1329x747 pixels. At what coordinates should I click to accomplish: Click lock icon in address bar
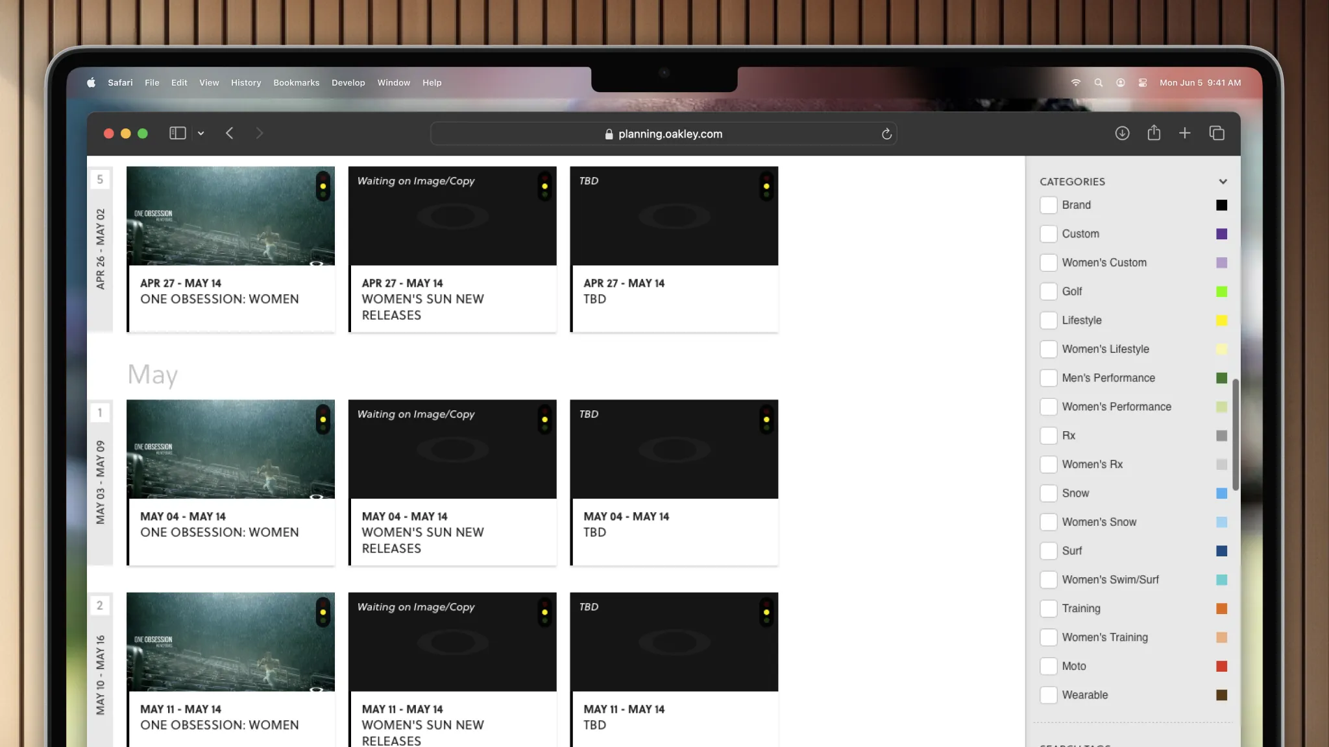pos(609,134)
